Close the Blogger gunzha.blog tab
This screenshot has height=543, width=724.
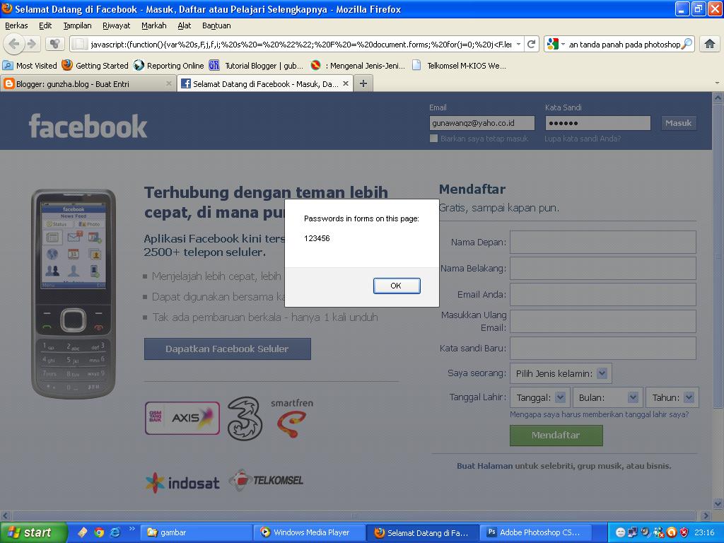168,83
